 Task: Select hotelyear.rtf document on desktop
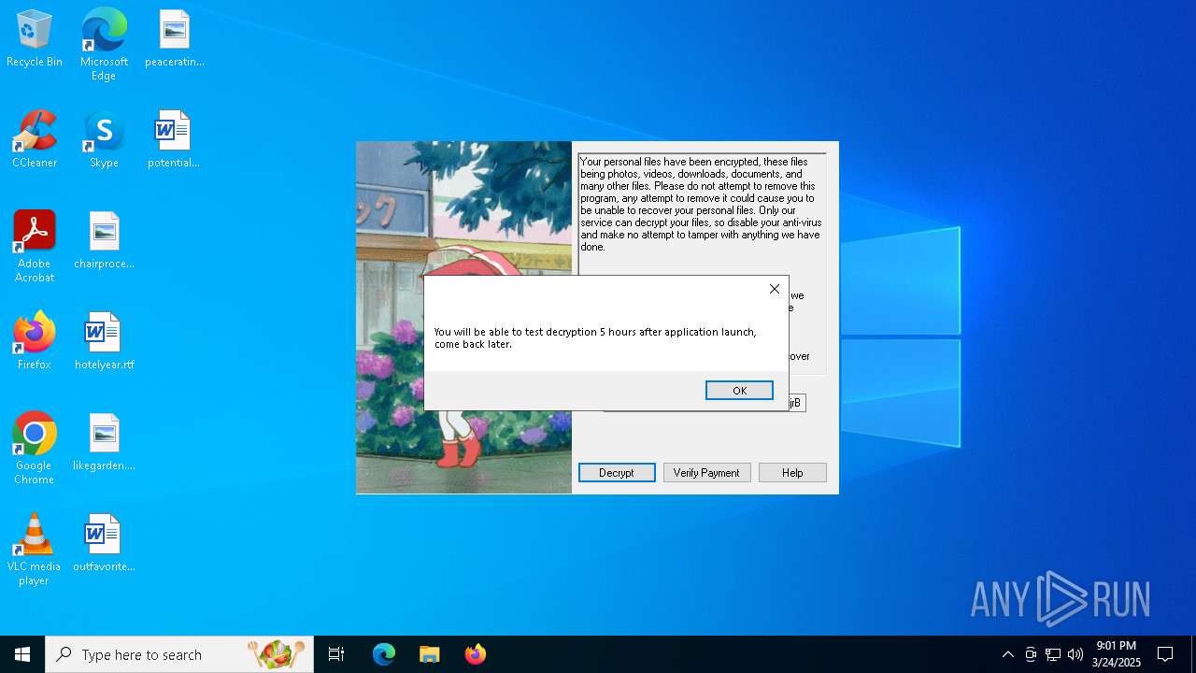click(x=104, y=341)
